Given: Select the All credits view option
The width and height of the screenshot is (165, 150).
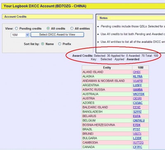Looking at the screenshot, I should pos(48,28).
